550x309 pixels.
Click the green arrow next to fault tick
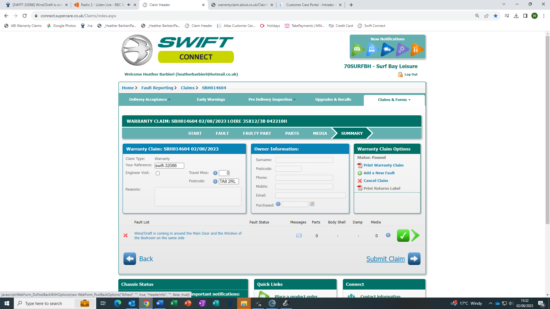(415, 236)
